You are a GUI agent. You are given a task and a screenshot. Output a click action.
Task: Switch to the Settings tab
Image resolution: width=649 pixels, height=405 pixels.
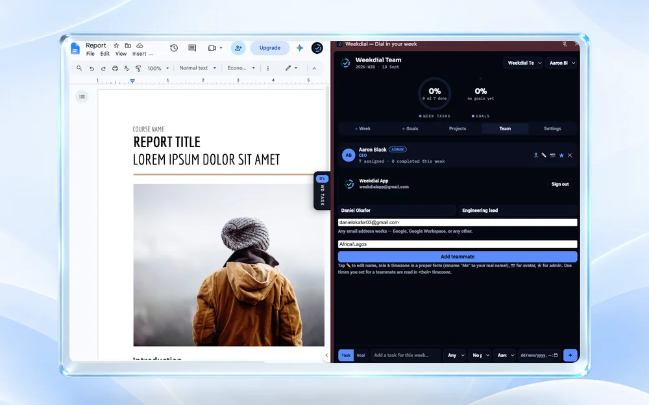(552, 128)
